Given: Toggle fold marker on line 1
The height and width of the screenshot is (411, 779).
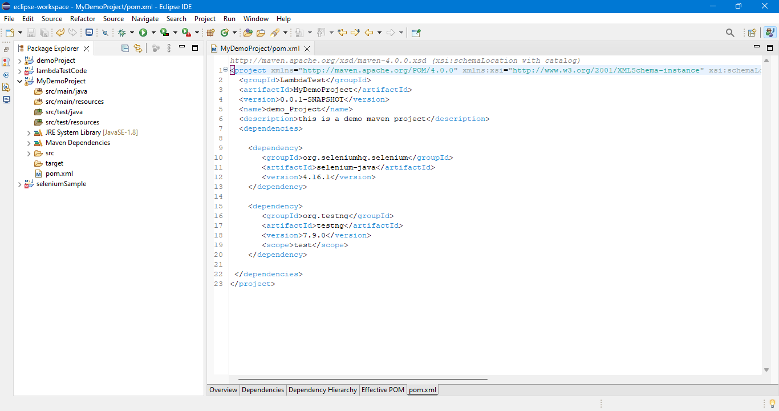Looking at the screenshot, I should 225,70.
